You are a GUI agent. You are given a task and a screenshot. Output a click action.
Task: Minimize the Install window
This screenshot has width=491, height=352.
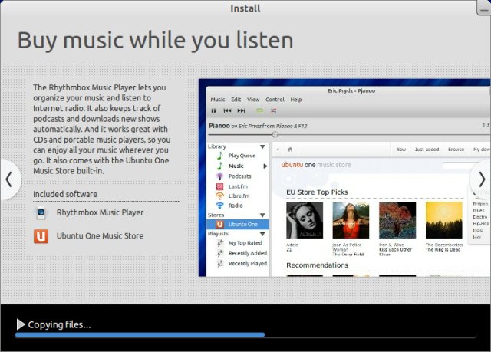(484, 8)
